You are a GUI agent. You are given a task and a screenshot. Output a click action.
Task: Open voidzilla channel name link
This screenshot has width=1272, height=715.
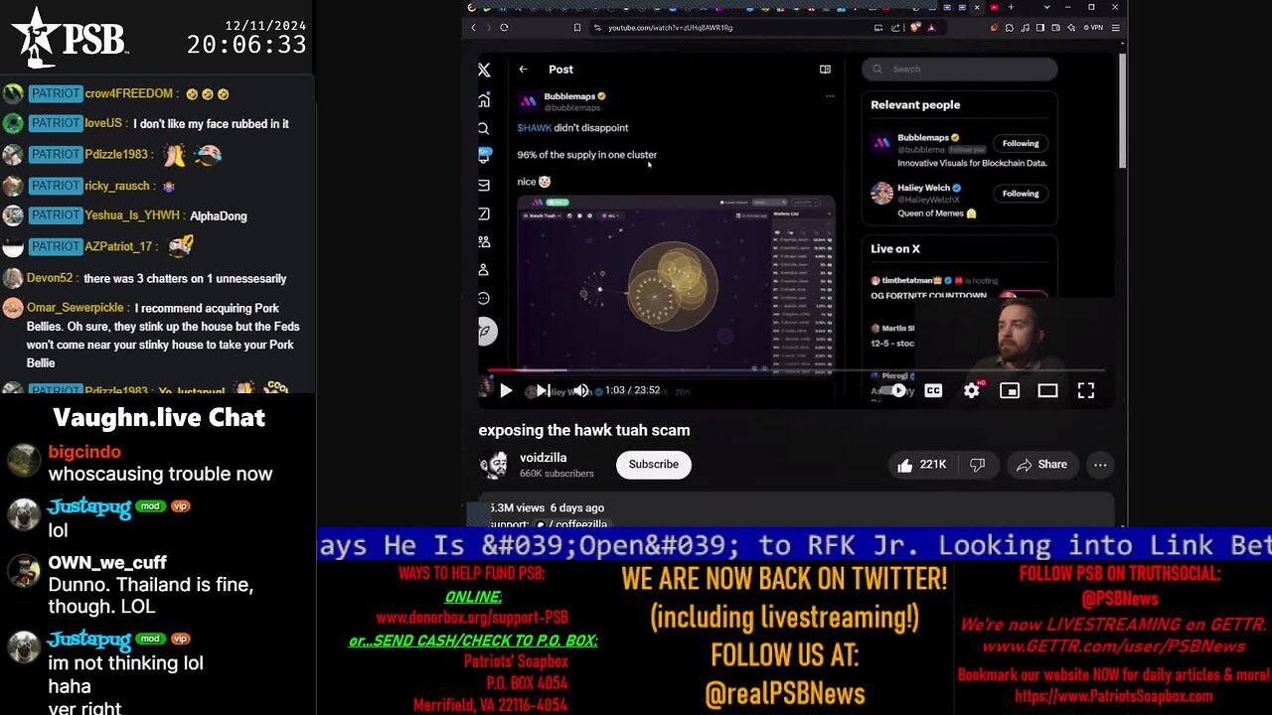(x=543, y=458)
